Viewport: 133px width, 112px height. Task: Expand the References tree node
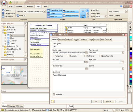(3, 46)
